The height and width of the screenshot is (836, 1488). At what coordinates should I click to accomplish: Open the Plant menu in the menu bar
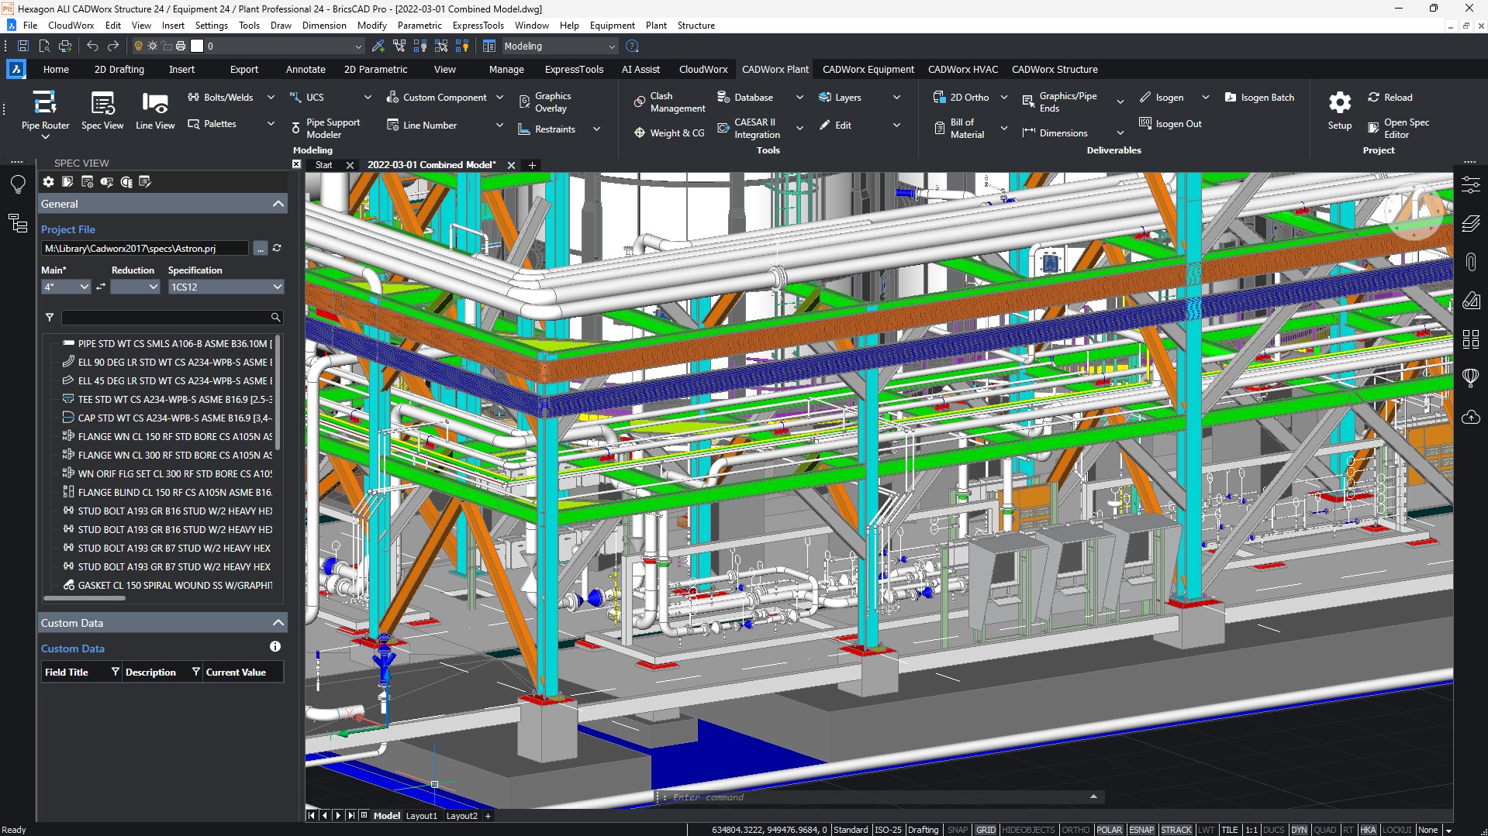655,25
